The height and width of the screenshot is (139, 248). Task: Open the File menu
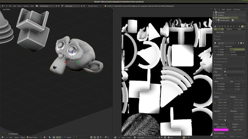[x=10, y=6]
